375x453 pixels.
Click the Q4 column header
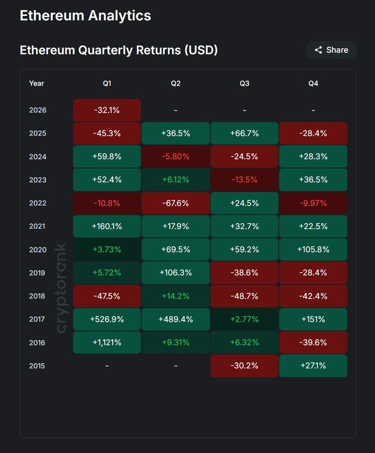(x=313, y=83)
